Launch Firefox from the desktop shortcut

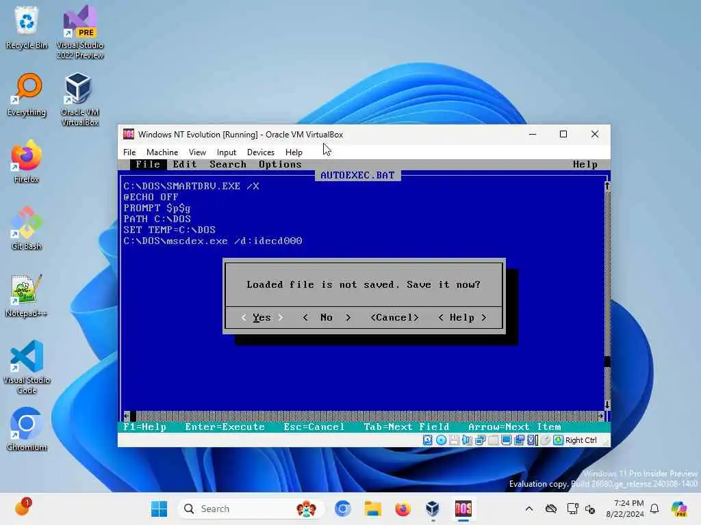click(27, 161)
